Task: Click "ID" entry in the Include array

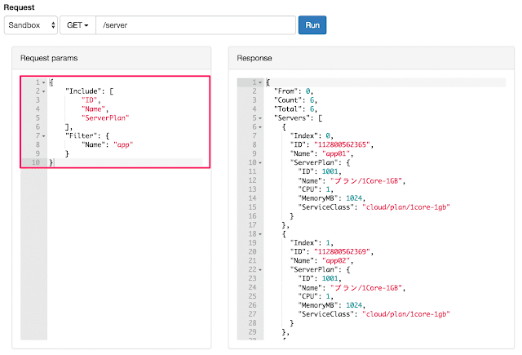Action: 90,100
